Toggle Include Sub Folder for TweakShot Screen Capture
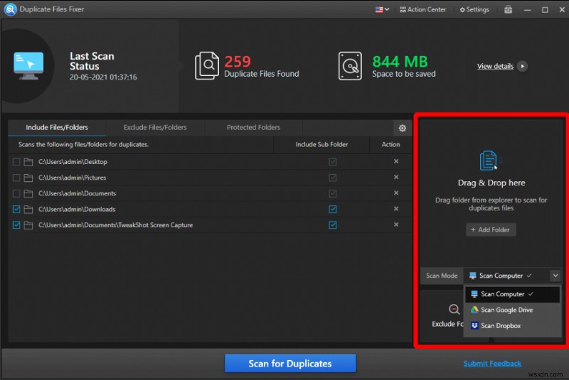The height and width of the screenshot is (380, 569). click(x=332, y=225)
